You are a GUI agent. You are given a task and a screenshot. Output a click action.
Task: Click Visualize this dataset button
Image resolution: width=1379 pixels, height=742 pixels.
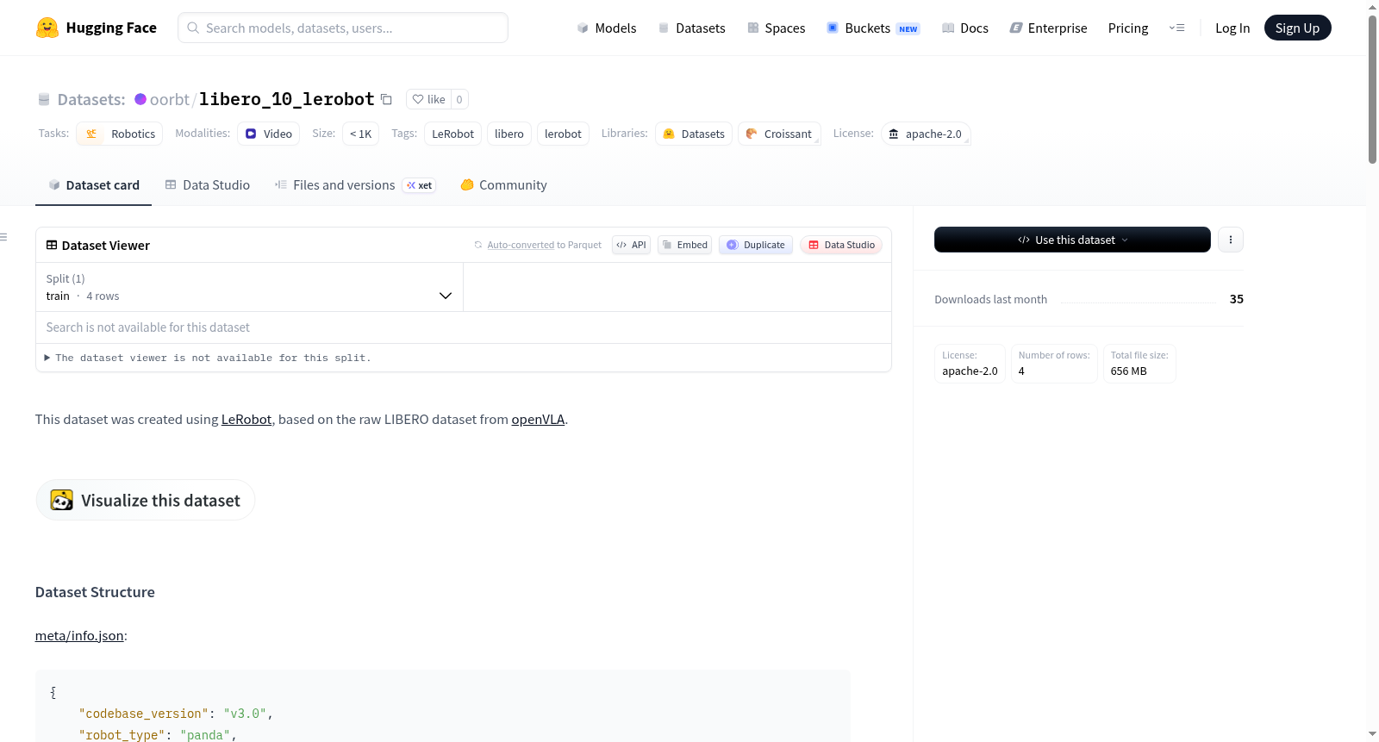pos(145,500)
